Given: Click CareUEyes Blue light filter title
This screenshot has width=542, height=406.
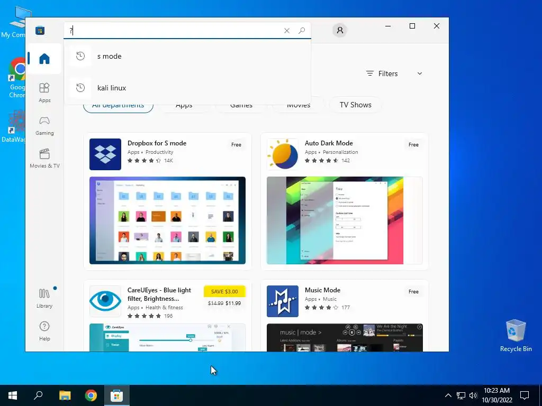Looking at the screenshot, I should (159, 294).
